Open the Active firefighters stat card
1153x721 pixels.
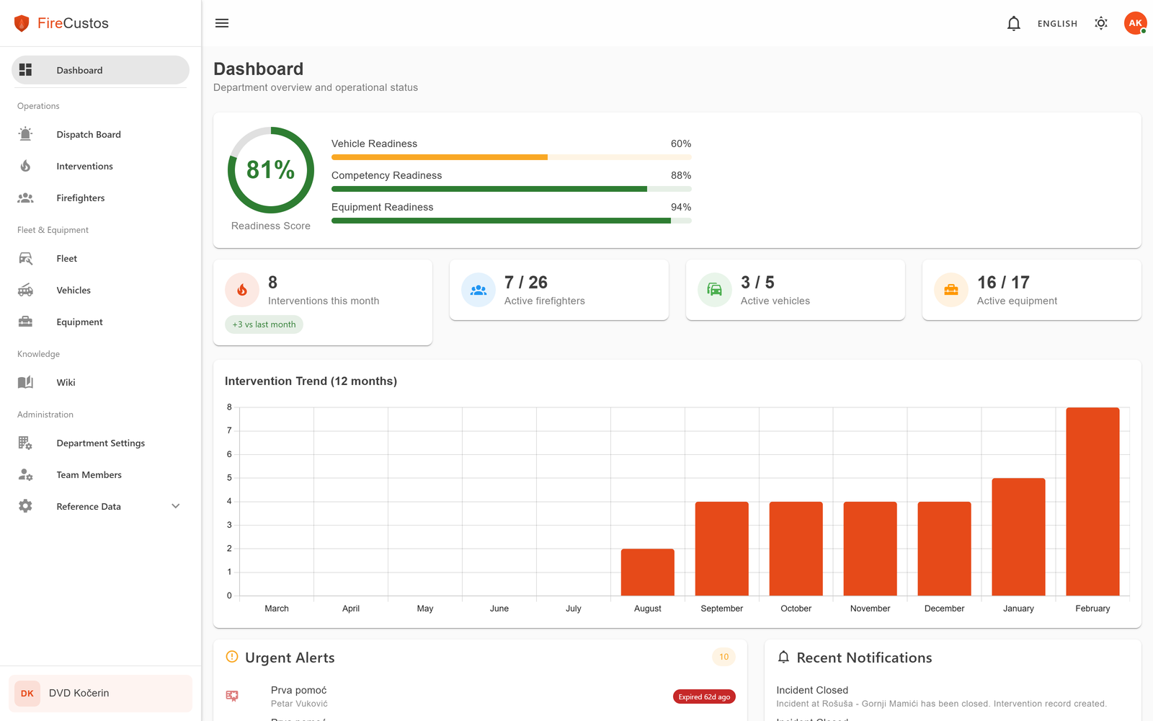coord(558,290)
